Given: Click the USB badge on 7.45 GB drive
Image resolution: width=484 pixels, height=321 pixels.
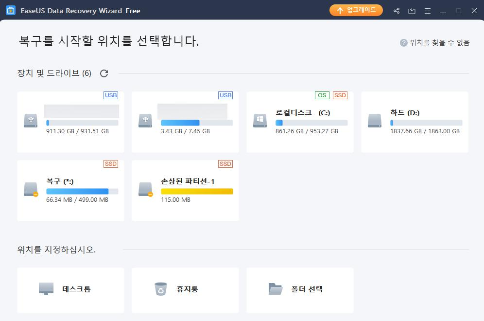Looking at the screenshot, I should pyautogui.click(x=225, y=95).
